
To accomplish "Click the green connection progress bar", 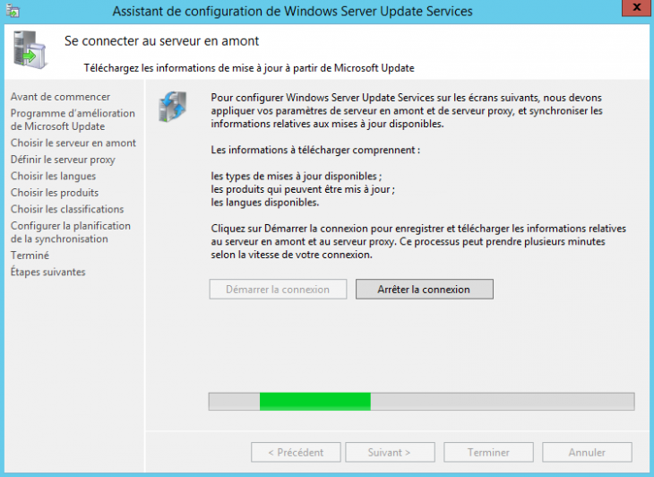I will pos(422,402).
